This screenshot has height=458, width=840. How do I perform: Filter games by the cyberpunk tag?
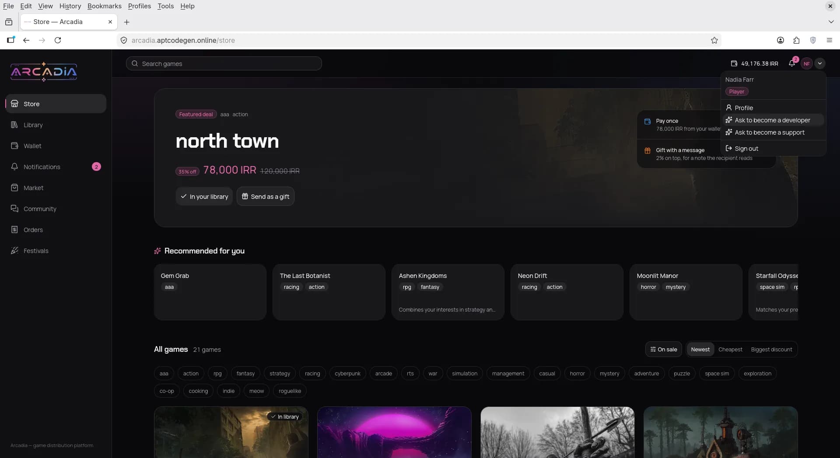point(347,374)
